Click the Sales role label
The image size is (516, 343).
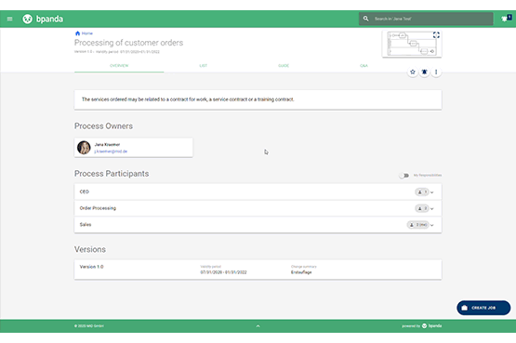(86, 225)
